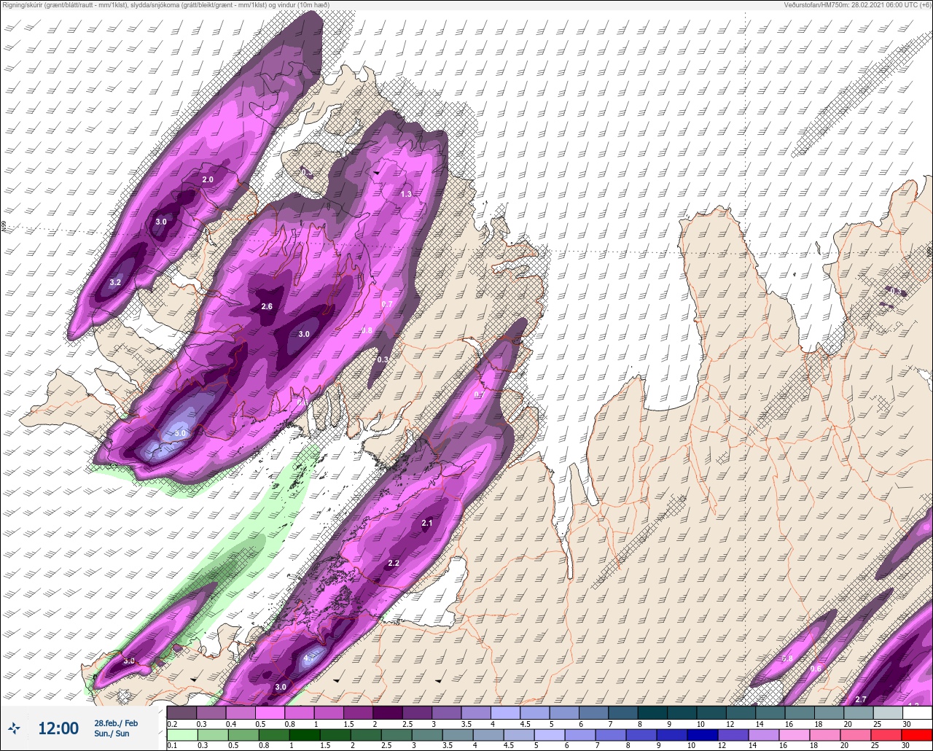The height and width of the screenshot is (751, 933).
Task: Click the red swatch labeled 30 in bottom legend row
Action: coord(916,734)
